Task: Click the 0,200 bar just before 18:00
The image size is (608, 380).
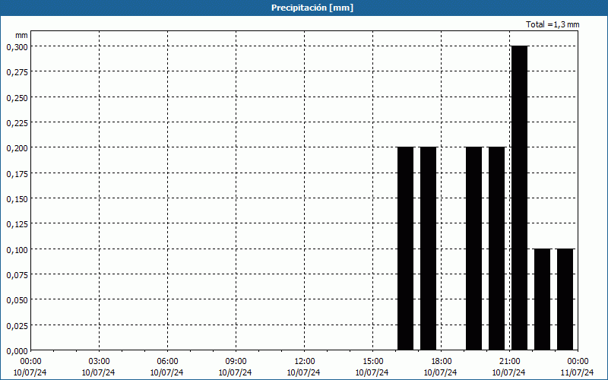Action: (x=428, y=249)
